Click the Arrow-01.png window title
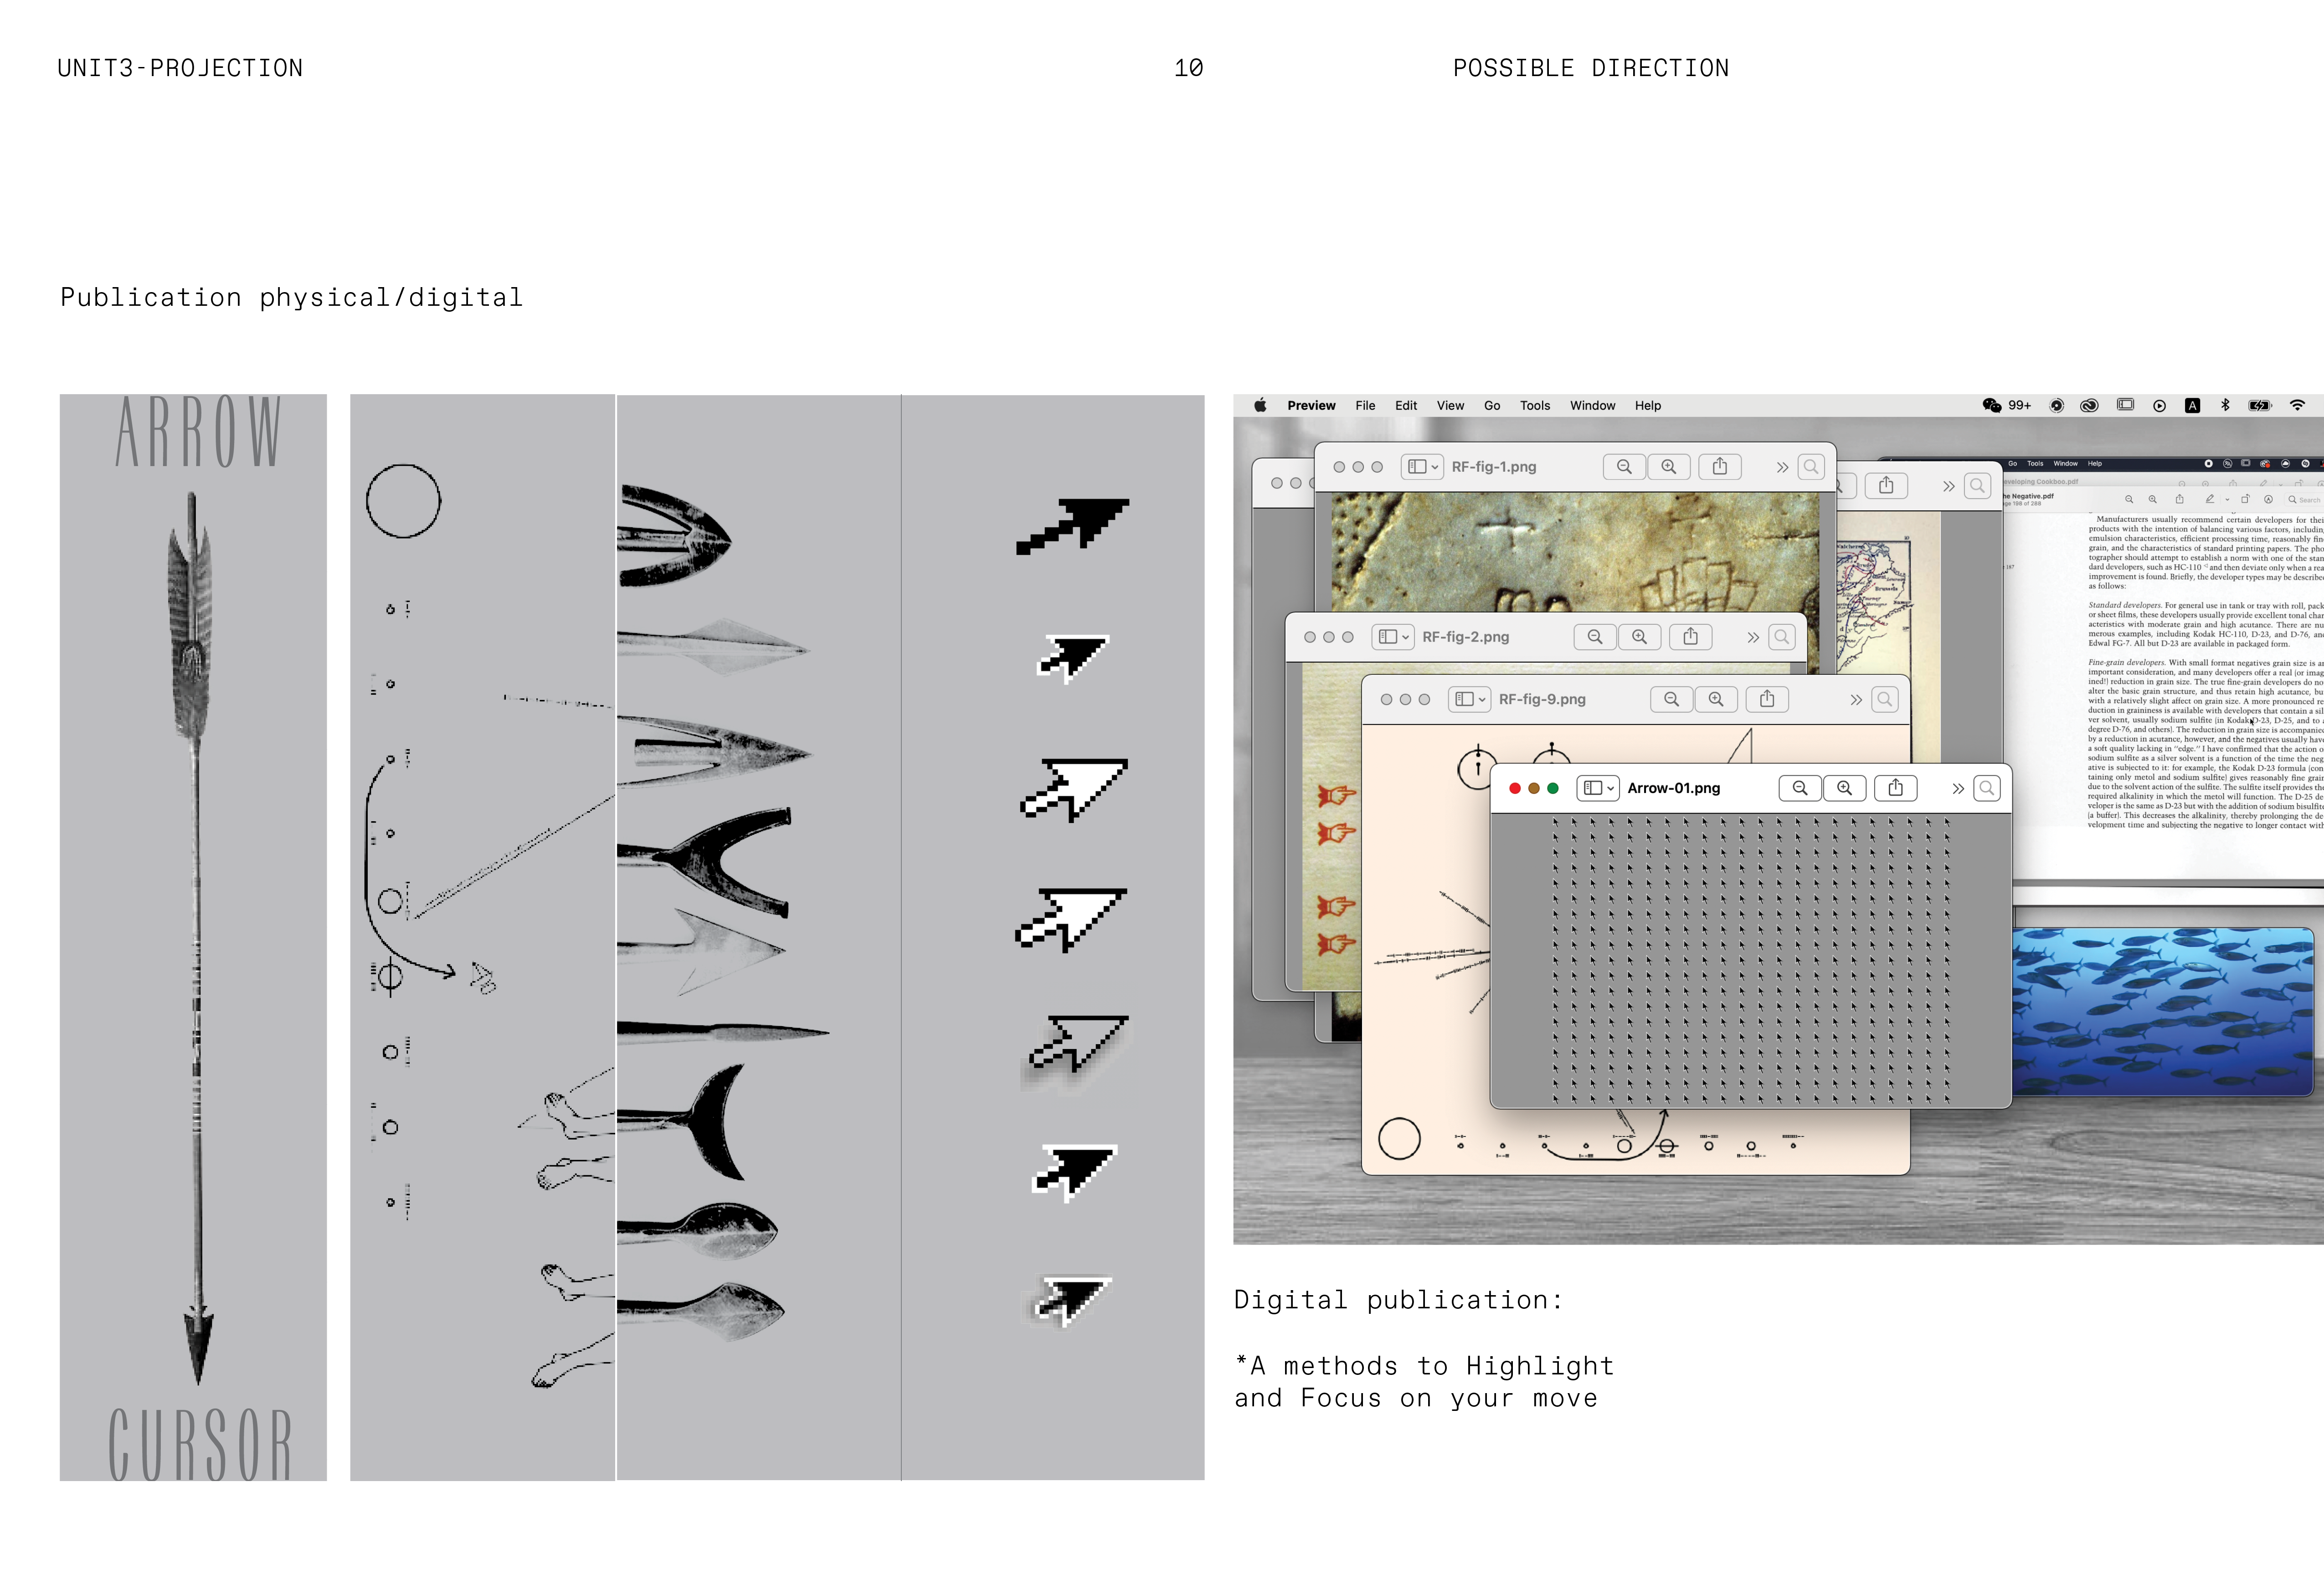2324x1595 pixels. coord(1674,788)
